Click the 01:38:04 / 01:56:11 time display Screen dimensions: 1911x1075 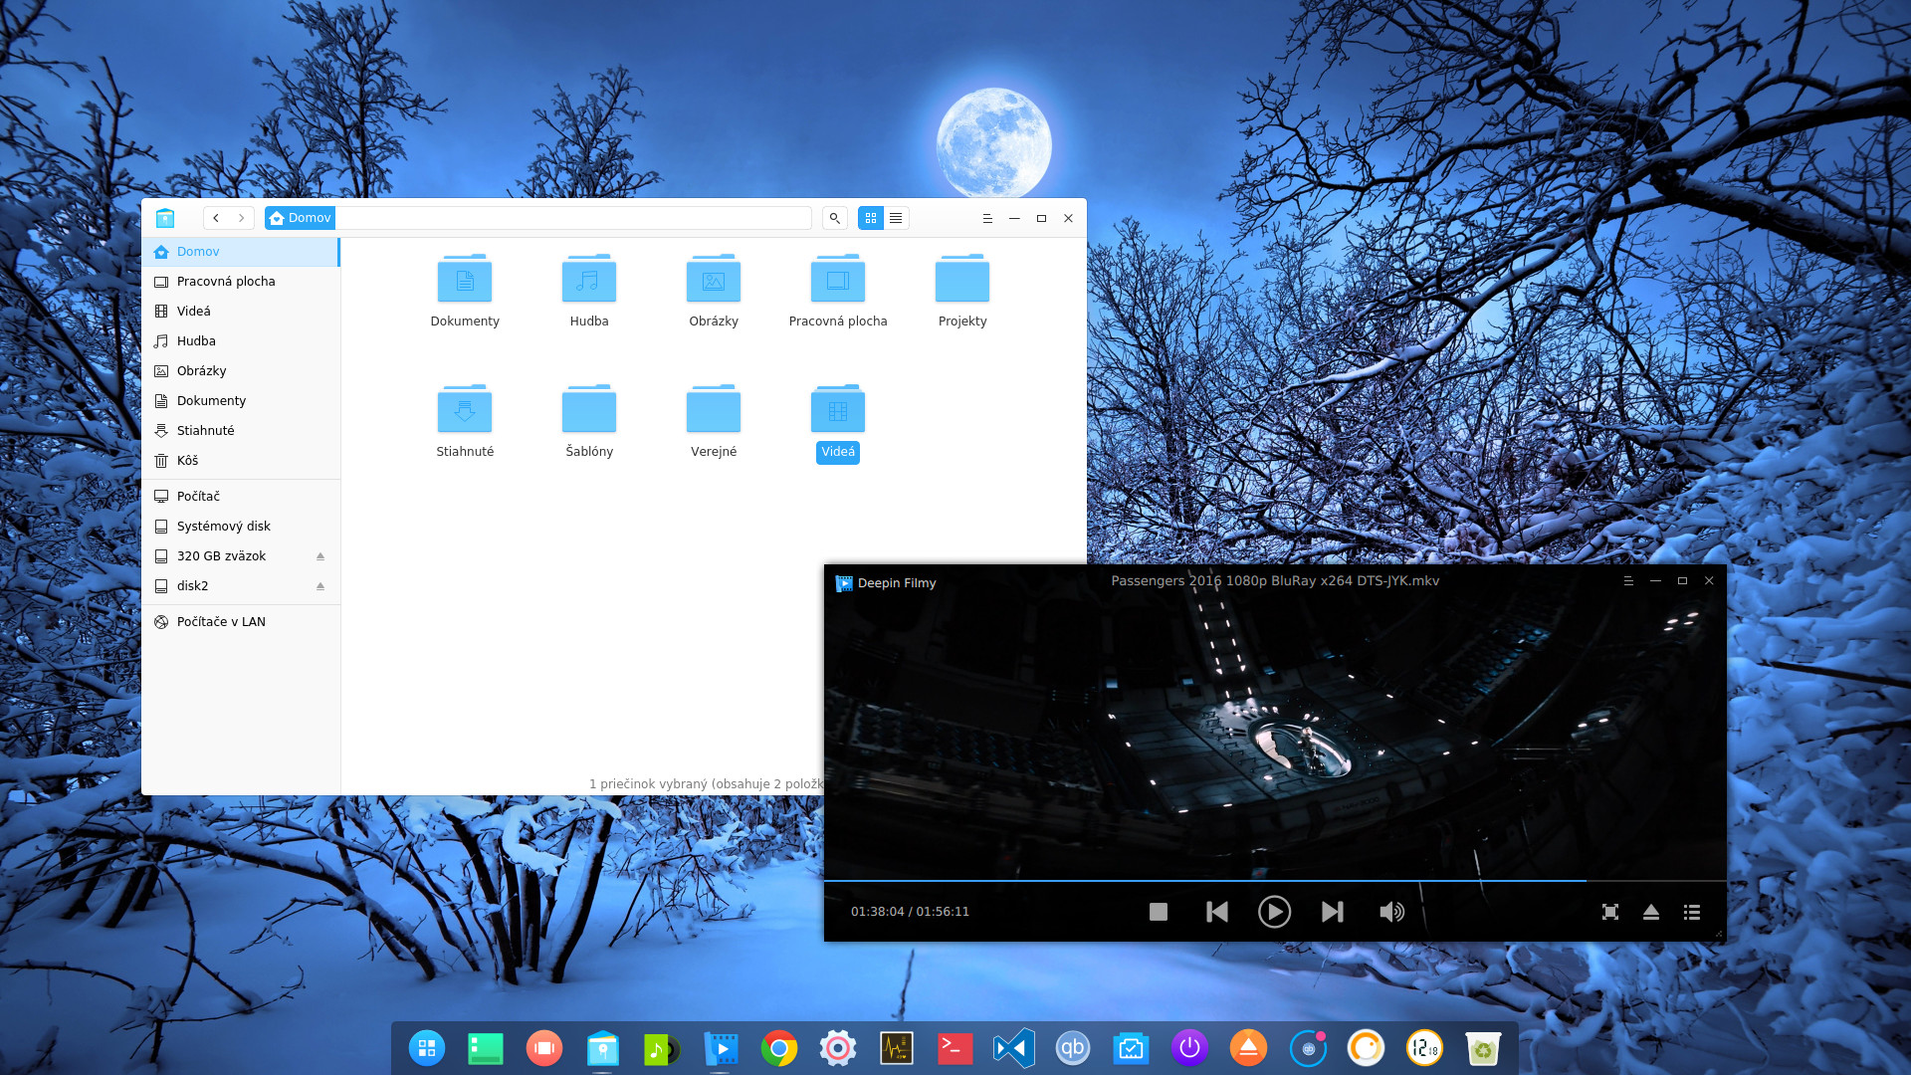[910, 912]
